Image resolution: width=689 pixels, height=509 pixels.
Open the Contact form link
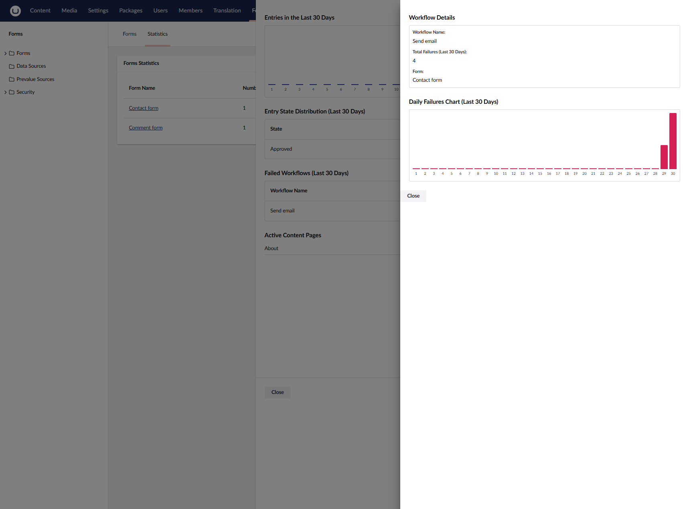point(143,108)
